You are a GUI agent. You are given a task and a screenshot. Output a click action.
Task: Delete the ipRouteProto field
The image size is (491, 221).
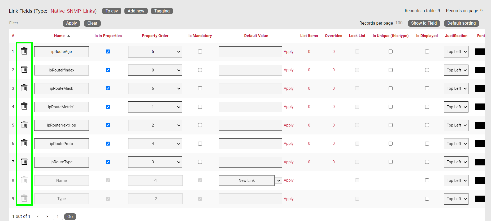[24, 143]
